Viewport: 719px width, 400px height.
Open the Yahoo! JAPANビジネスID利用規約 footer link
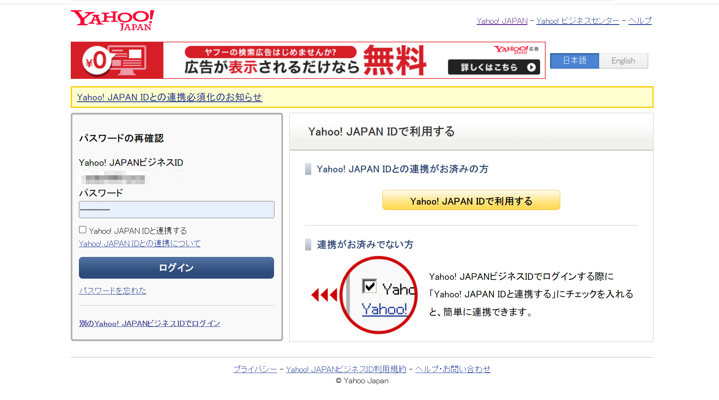(346, 369)
